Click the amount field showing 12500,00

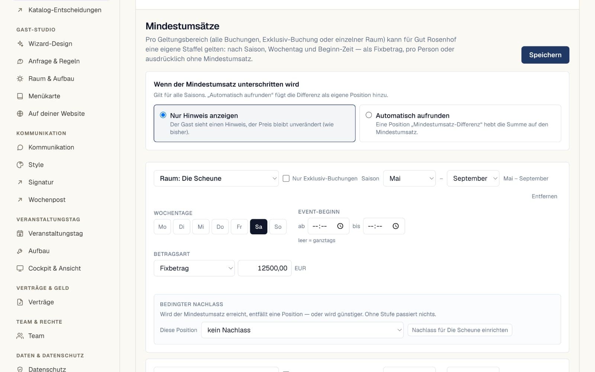coord(265,268)
